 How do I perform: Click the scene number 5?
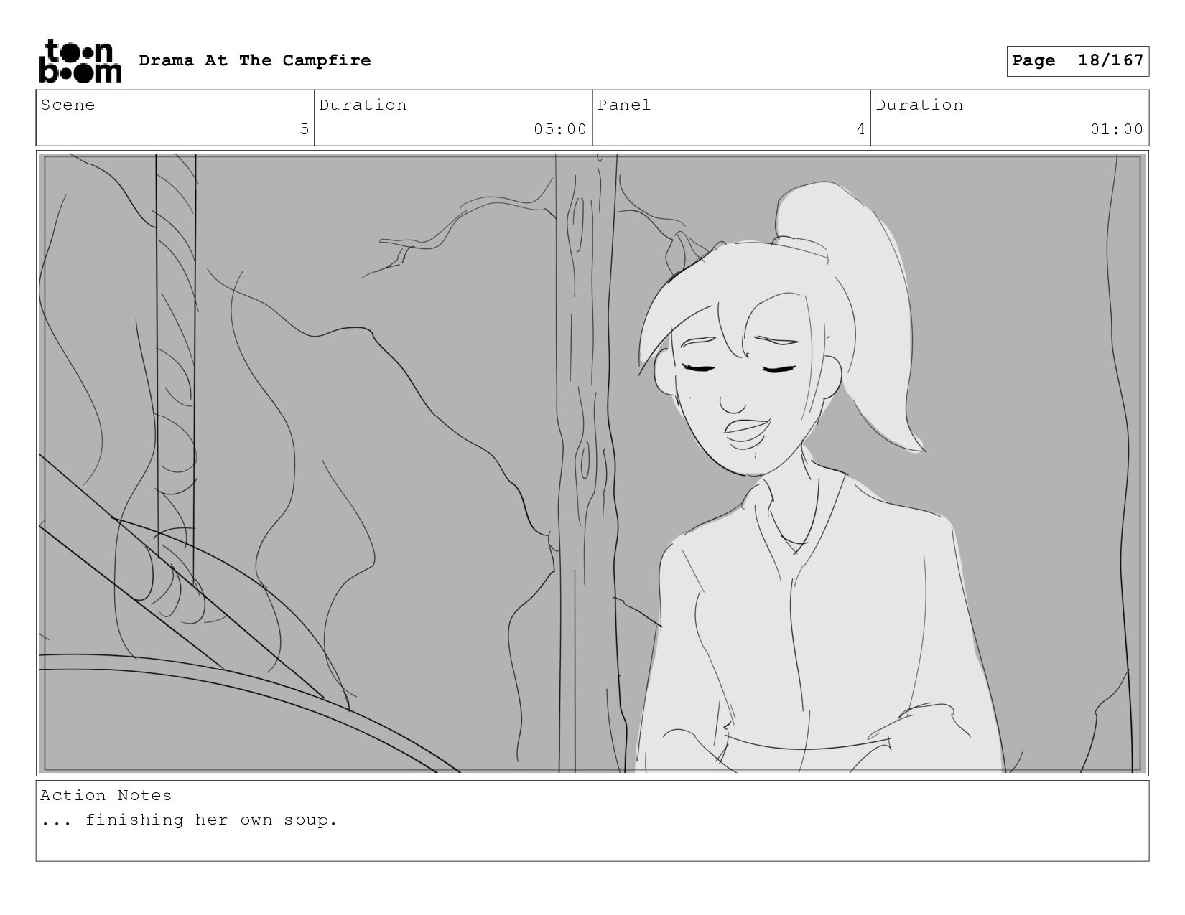tap(304, 129)
